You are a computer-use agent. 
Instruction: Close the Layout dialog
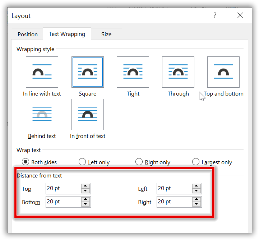[240, 15]
